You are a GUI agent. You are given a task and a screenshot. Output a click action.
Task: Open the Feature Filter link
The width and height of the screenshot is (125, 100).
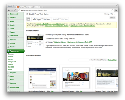click(x=112, y=60)
